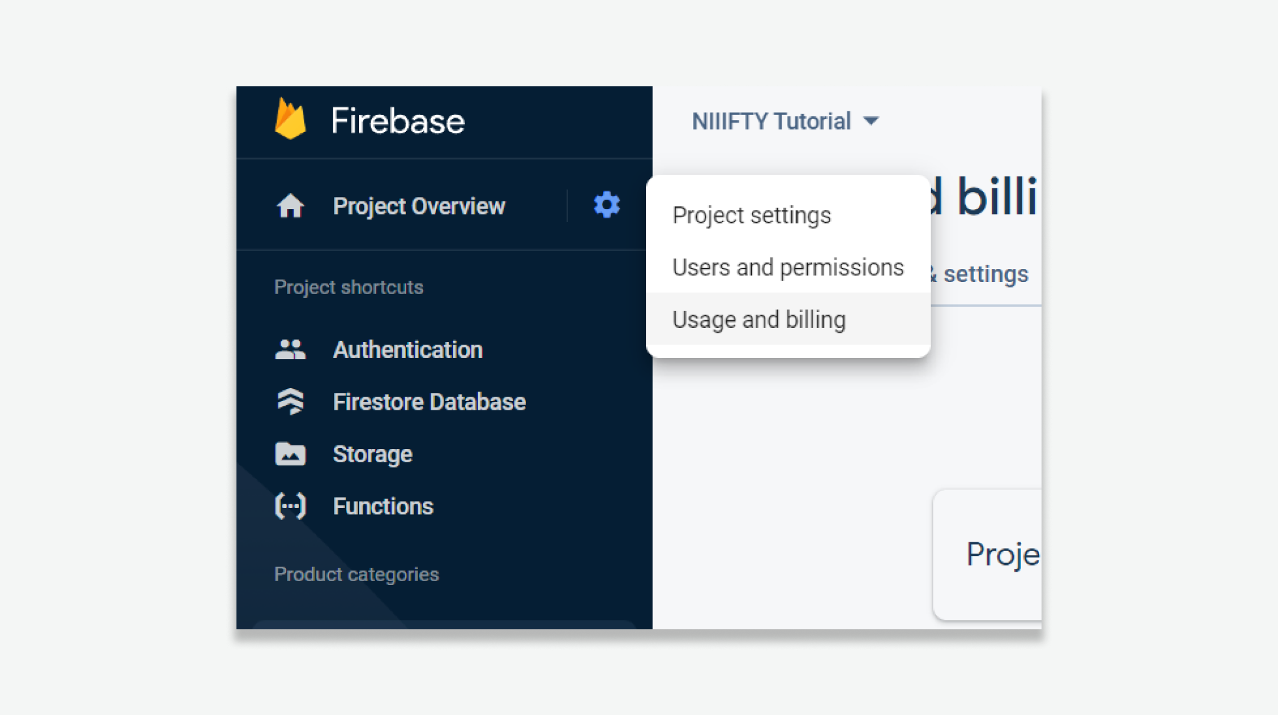Screen dimensions: 1278x715
Task: Click the Firebase wordmark text
Action: (398, 121)
